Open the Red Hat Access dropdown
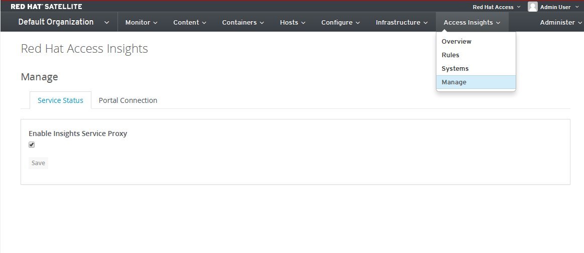This screenshot has height=253, width=584. click(x=497, y=7)
